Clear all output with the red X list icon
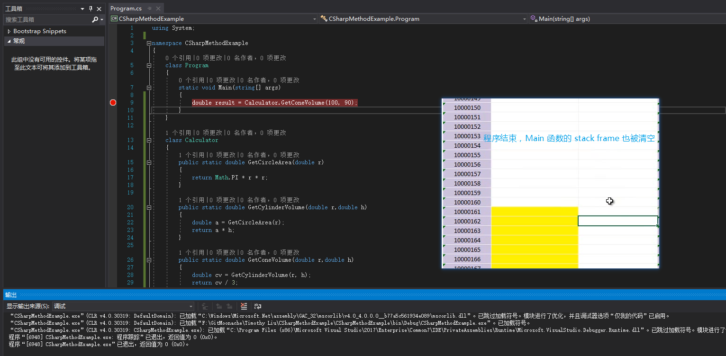726x356 pixels. coord(244,306)
